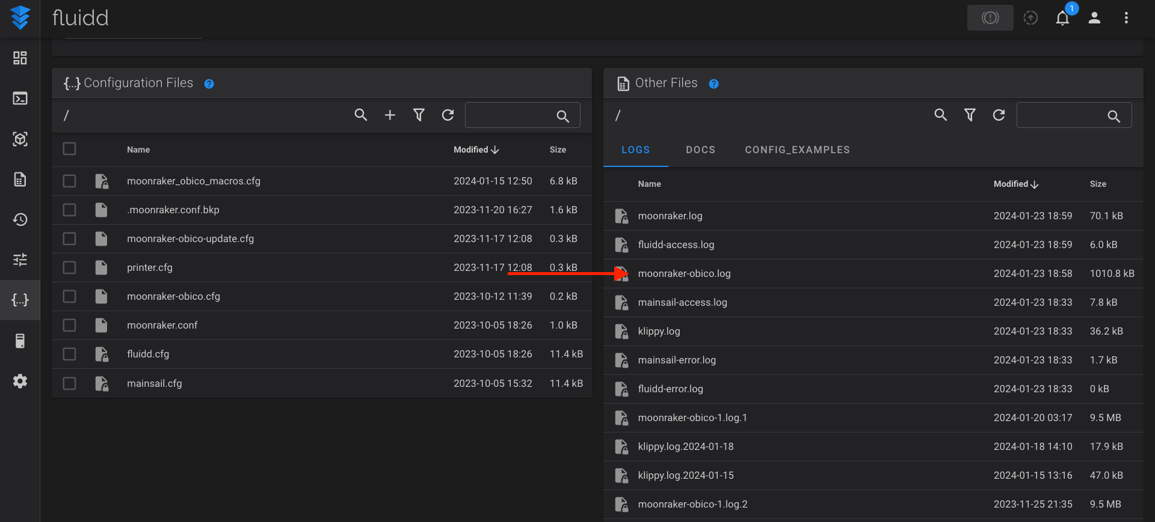Check the moonraker.conf checkbox
This screenshot has width=1155, height=522.
tap(69, 325)
